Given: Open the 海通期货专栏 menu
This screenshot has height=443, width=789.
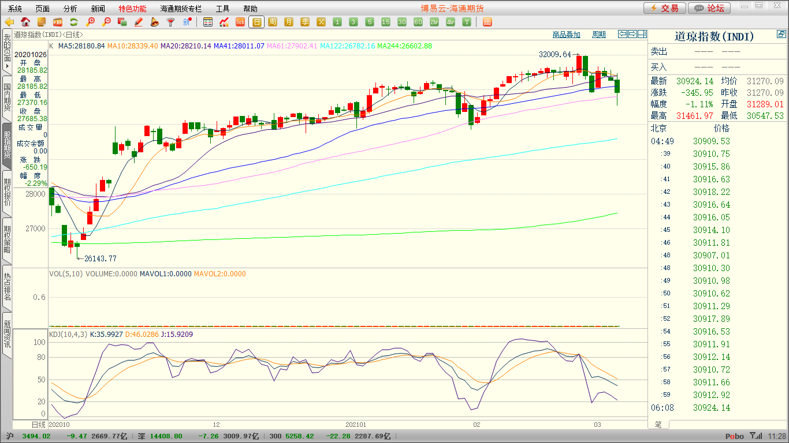Looking at the screenshot, I should (x=181, y=9).
